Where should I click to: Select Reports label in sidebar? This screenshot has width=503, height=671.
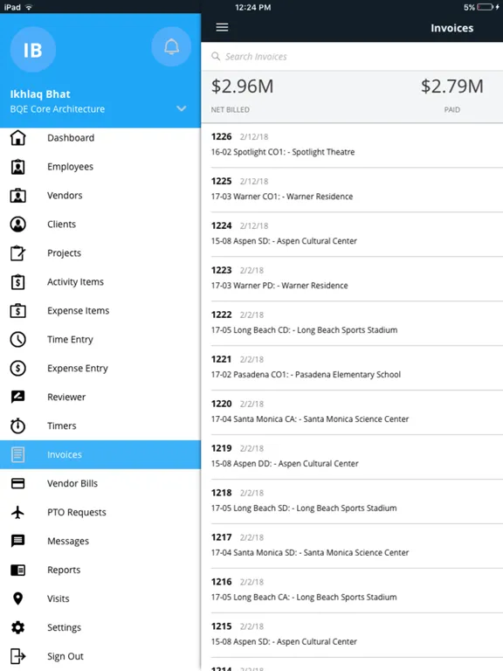(x=64, y=570)
